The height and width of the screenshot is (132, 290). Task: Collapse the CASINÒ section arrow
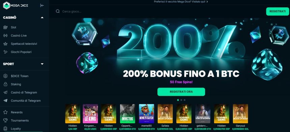(x=42, y=18)
